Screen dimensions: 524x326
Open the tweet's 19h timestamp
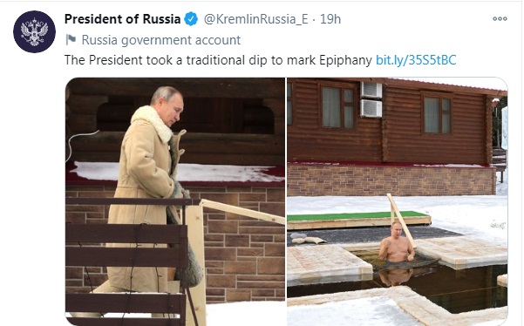click(x=330, y=19)
